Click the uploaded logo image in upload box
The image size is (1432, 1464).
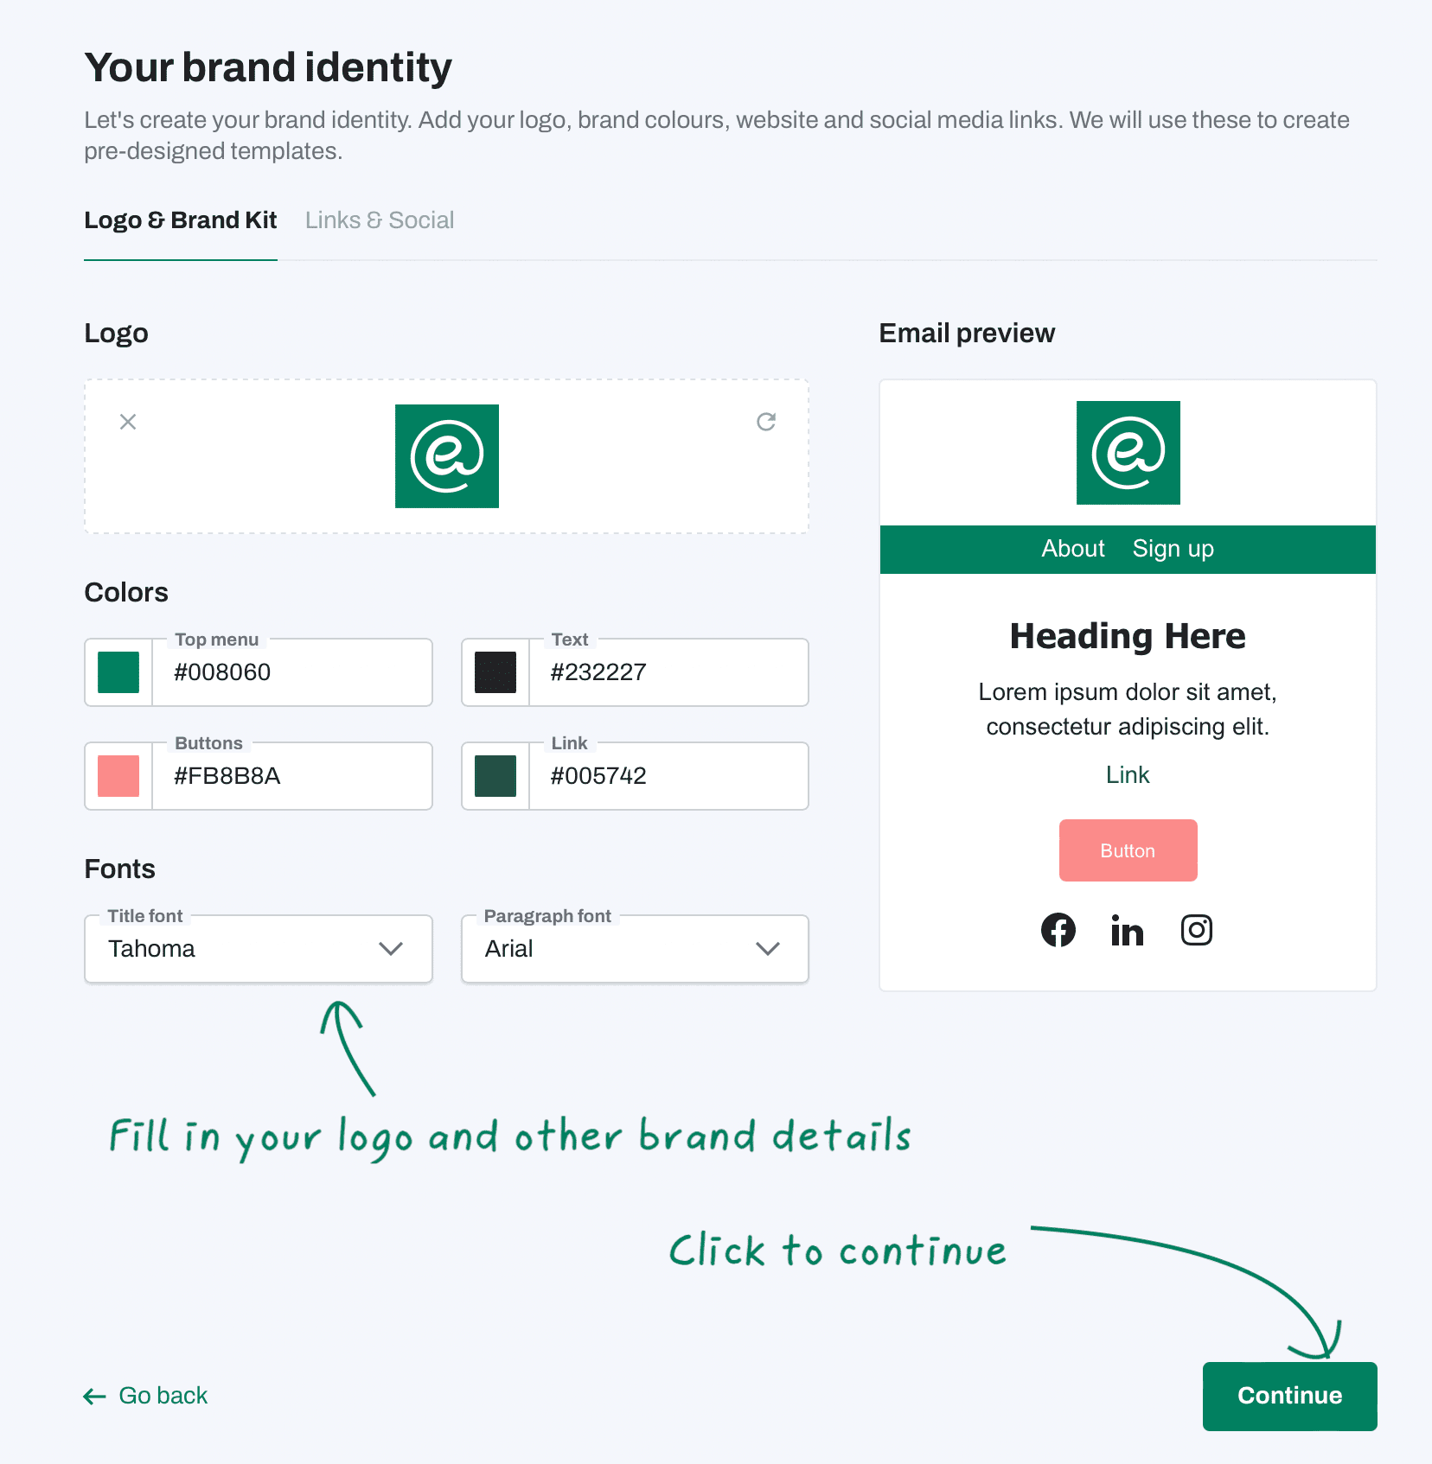point(447,456)
